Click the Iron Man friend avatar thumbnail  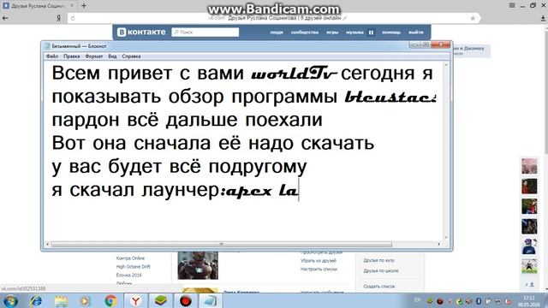(x=198, y=265)
